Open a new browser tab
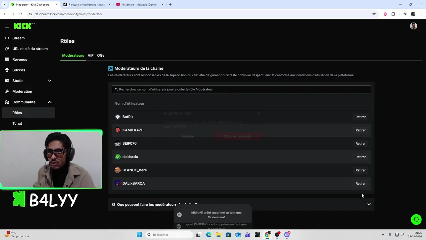426x240 pixels. (170, 5)
